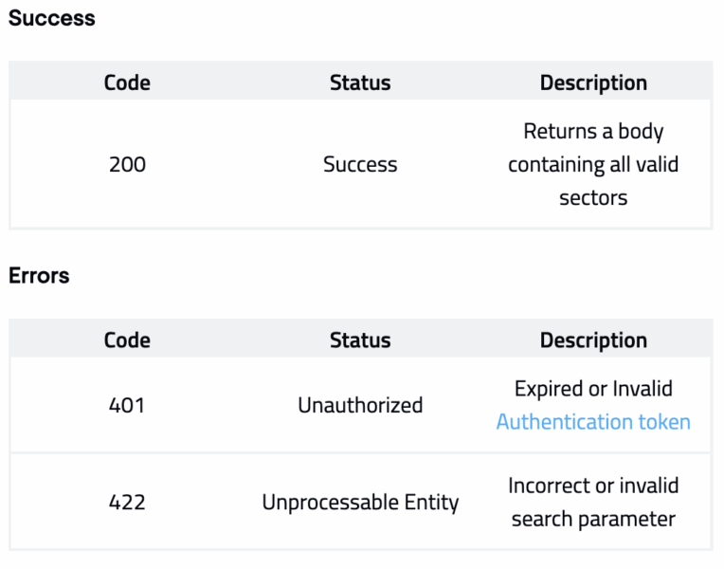Click Code header in Success table
Viewport: 724px width, 569px height.
pyautogui.click(x=127, y=83)
